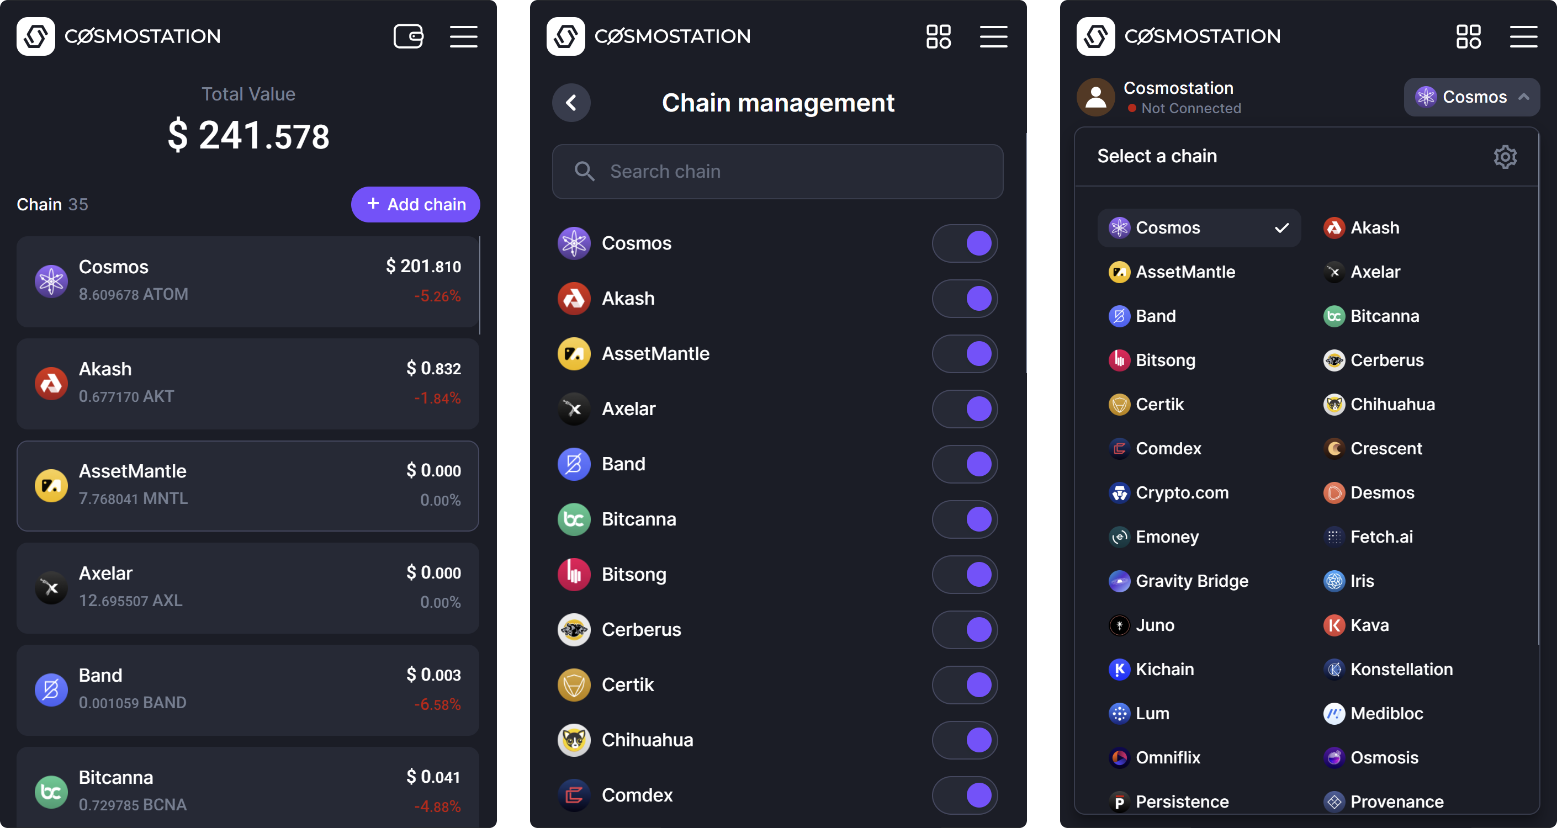Open the AssetMantle card with 7.768041 MNTL

coord(248,486)
